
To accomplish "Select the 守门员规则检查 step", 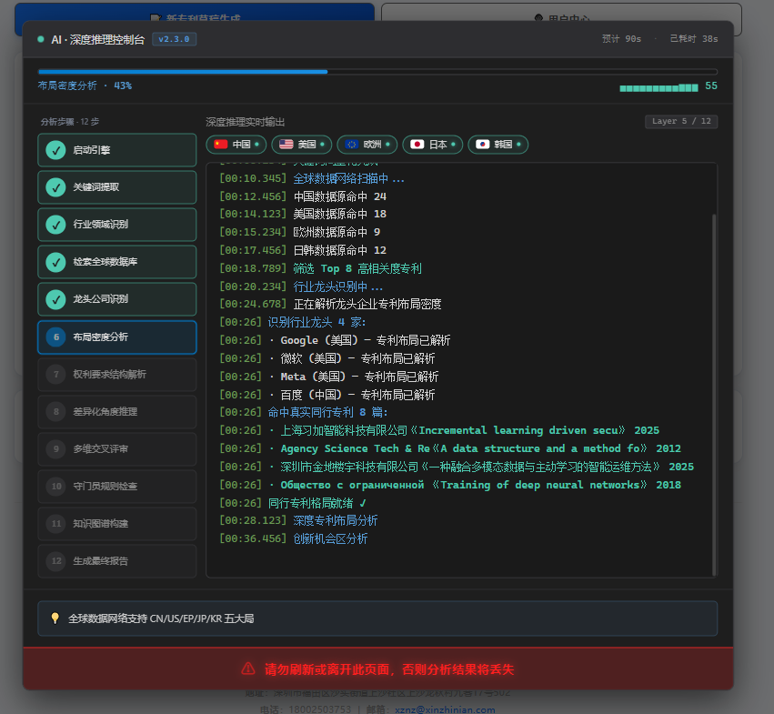I will (x=117, y=487).
